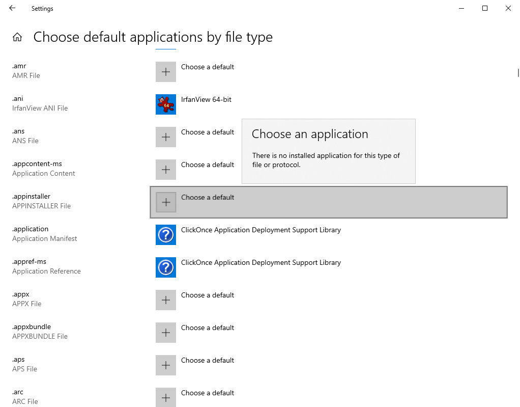The width and height of the screenshot is (520, 407).
Task: Select Choose a default for .arc
Action: [x=208, y=393]
